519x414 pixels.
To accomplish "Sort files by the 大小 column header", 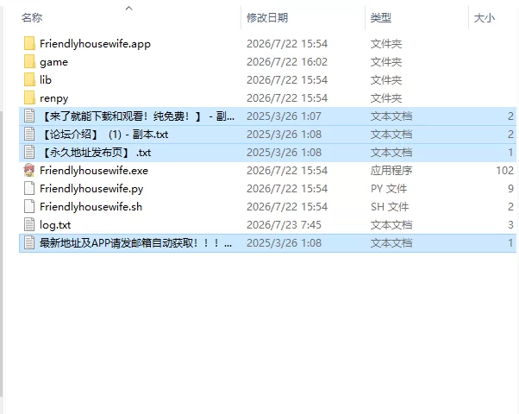I will coord(485,17).
